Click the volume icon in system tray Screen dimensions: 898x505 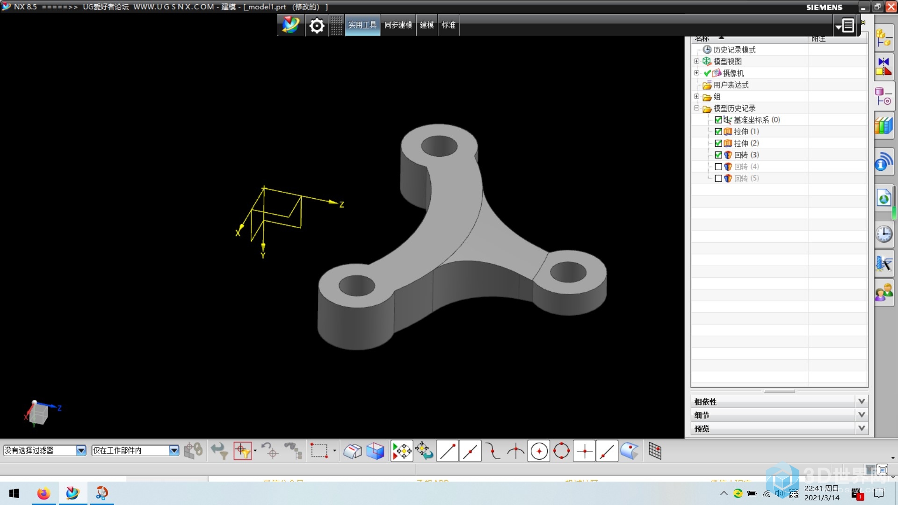coord(779,493)
